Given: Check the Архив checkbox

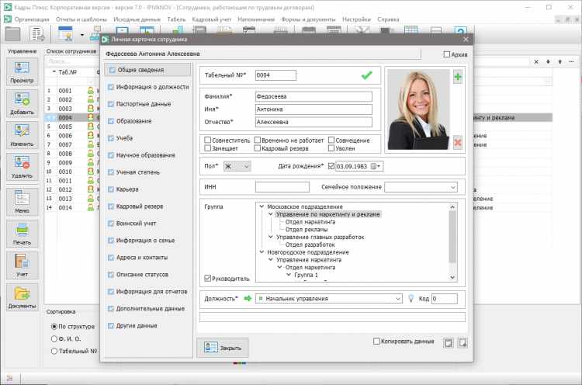Looking at the screenshot, I should point(447,54).
